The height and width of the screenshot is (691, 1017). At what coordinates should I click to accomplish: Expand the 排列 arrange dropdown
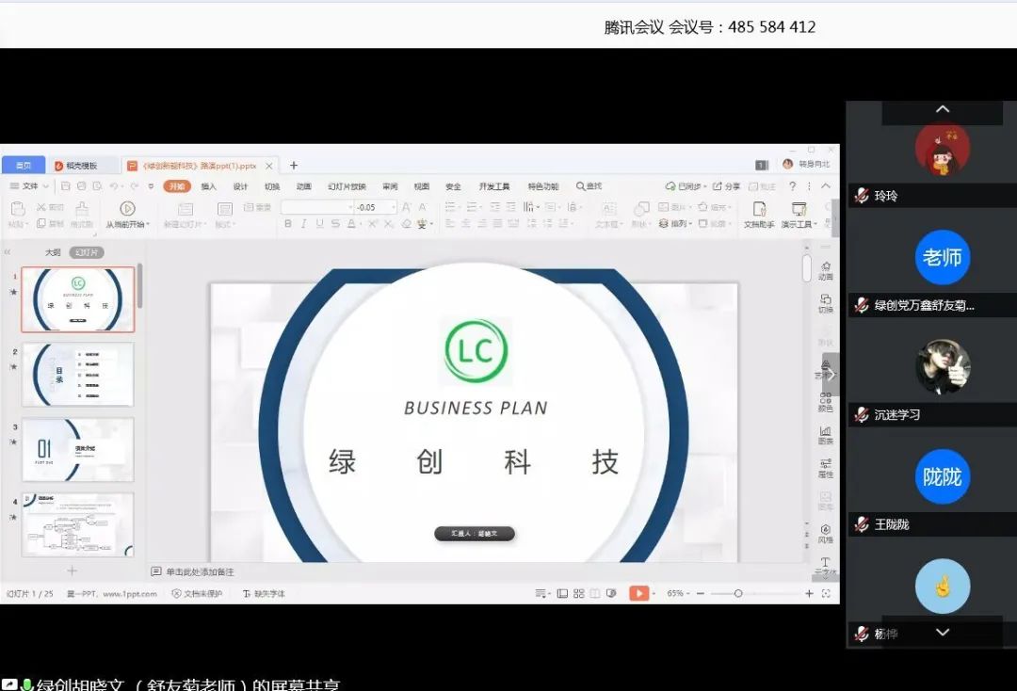691,224
